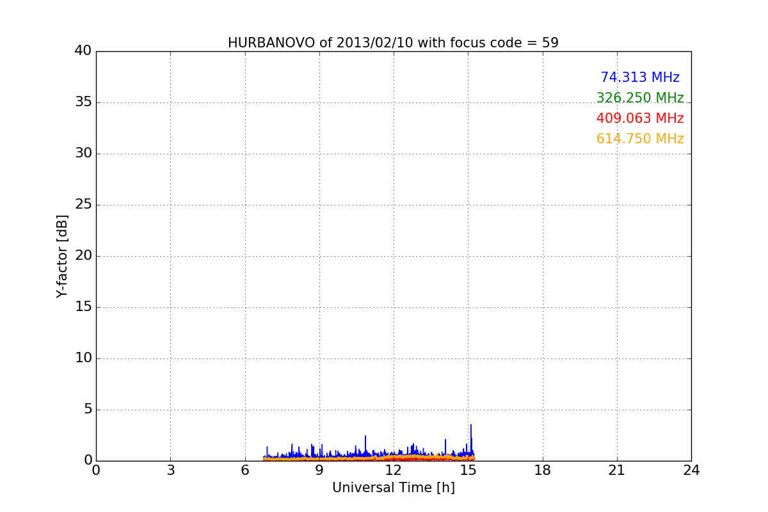Select the green 326.250 MHz legend label
Image resolution: width=768 pixels, height=512 pixels.
tap(640, 98)
